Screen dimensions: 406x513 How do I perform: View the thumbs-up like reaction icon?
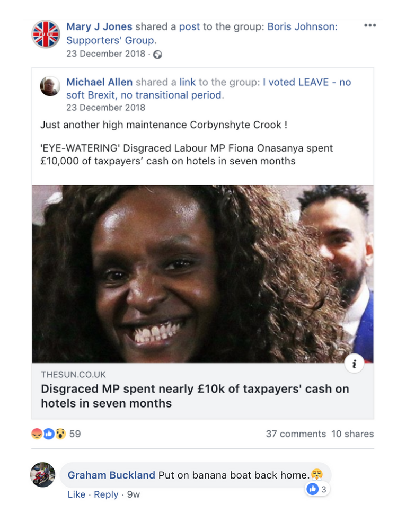click(x=49, y=434)
